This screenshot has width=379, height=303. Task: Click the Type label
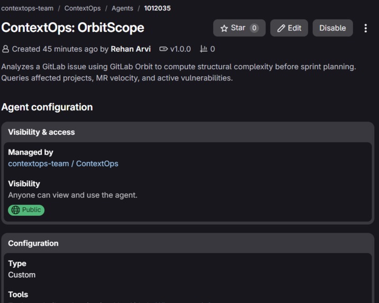pyautogui.click(x=17, y=263)
